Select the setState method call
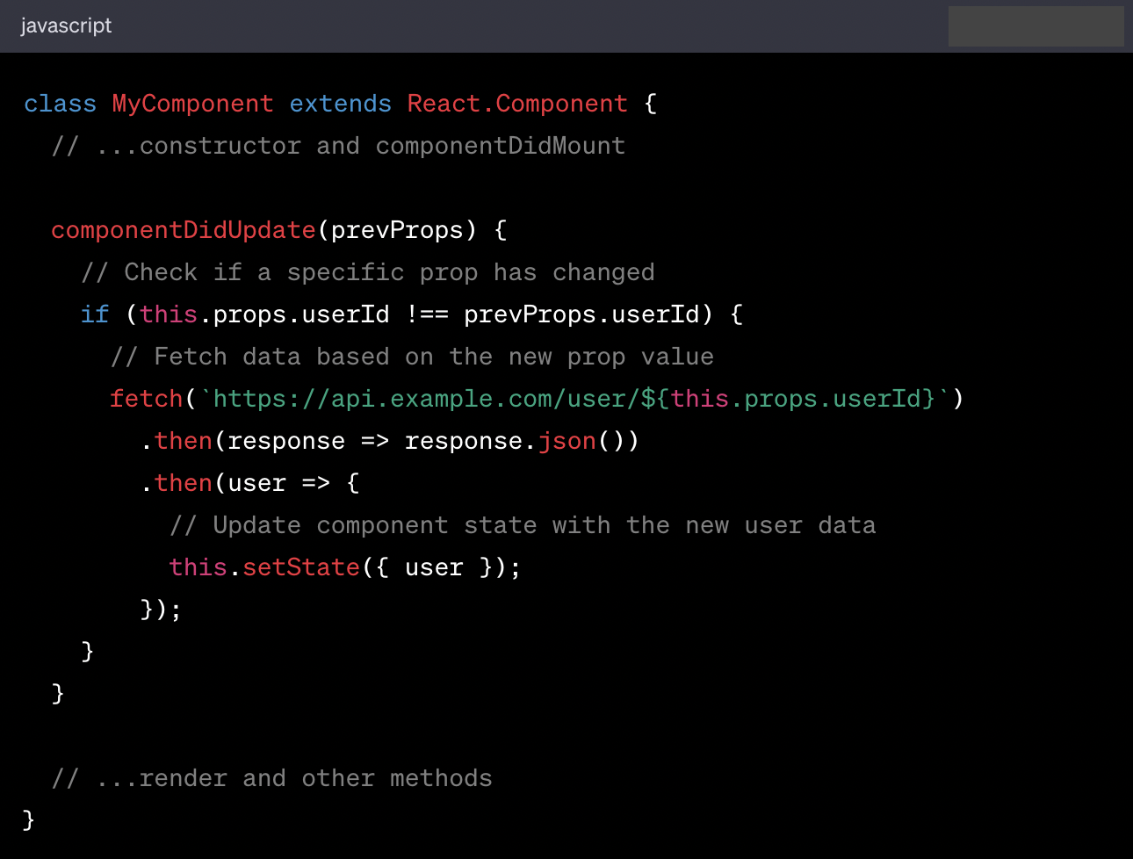Screen dimensions: 1133x859 click(x=301, y=567)
